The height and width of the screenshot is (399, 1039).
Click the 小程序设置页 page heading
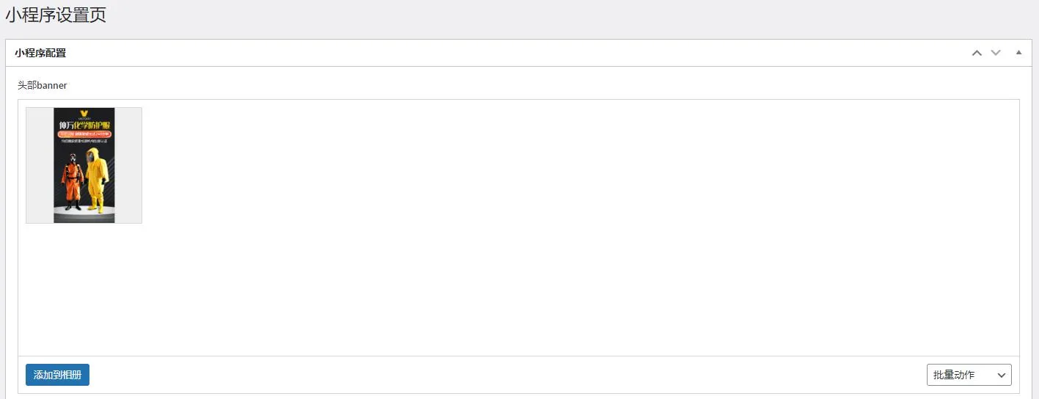coord(56,15)
